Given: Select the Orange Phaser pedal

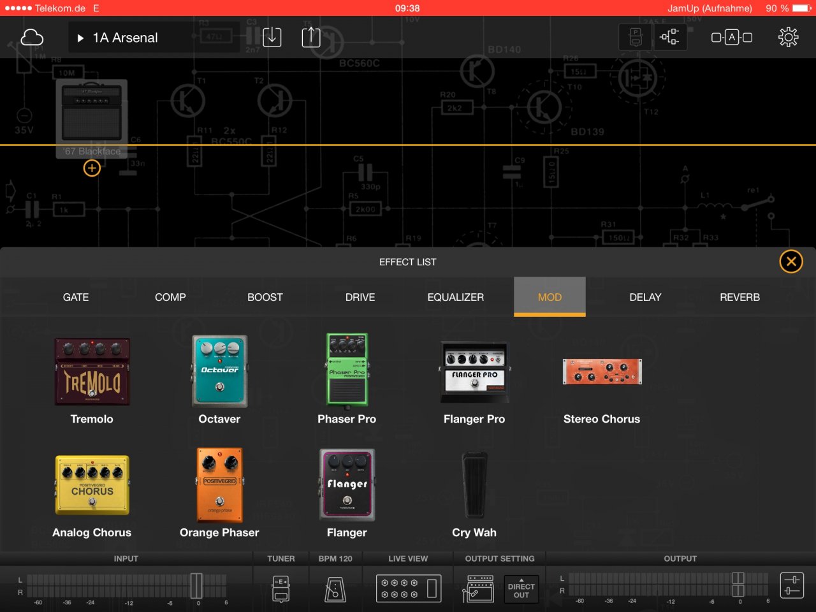Looking at the screenshot, I should coord(219,485).
